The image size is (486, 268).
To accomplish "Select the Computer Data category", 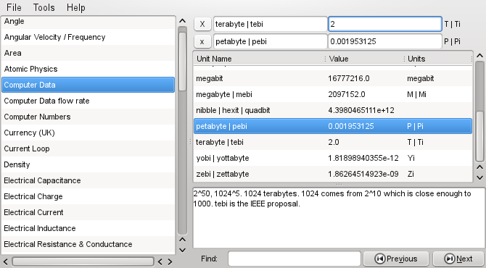I will point(88,85).
